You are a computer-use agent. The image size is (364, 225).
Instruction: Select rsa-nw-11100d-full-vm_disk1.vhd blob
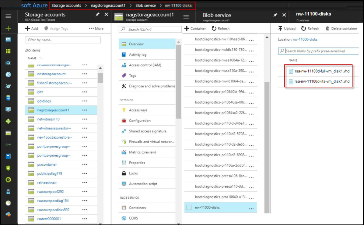pyautogui.click(x=322, y=71)
